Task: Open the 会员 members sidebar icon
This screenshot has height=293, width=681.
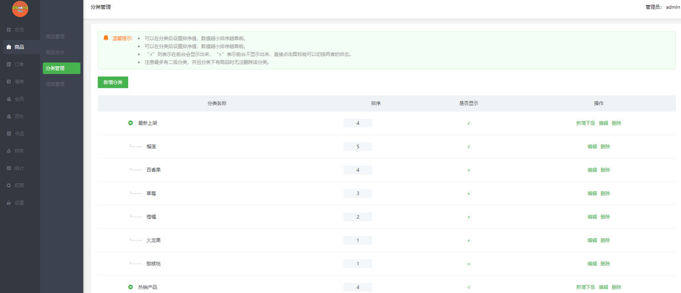Action: [x=9, y=99]
